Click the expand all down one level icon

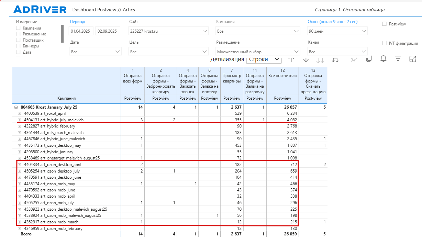coord(335,59)
